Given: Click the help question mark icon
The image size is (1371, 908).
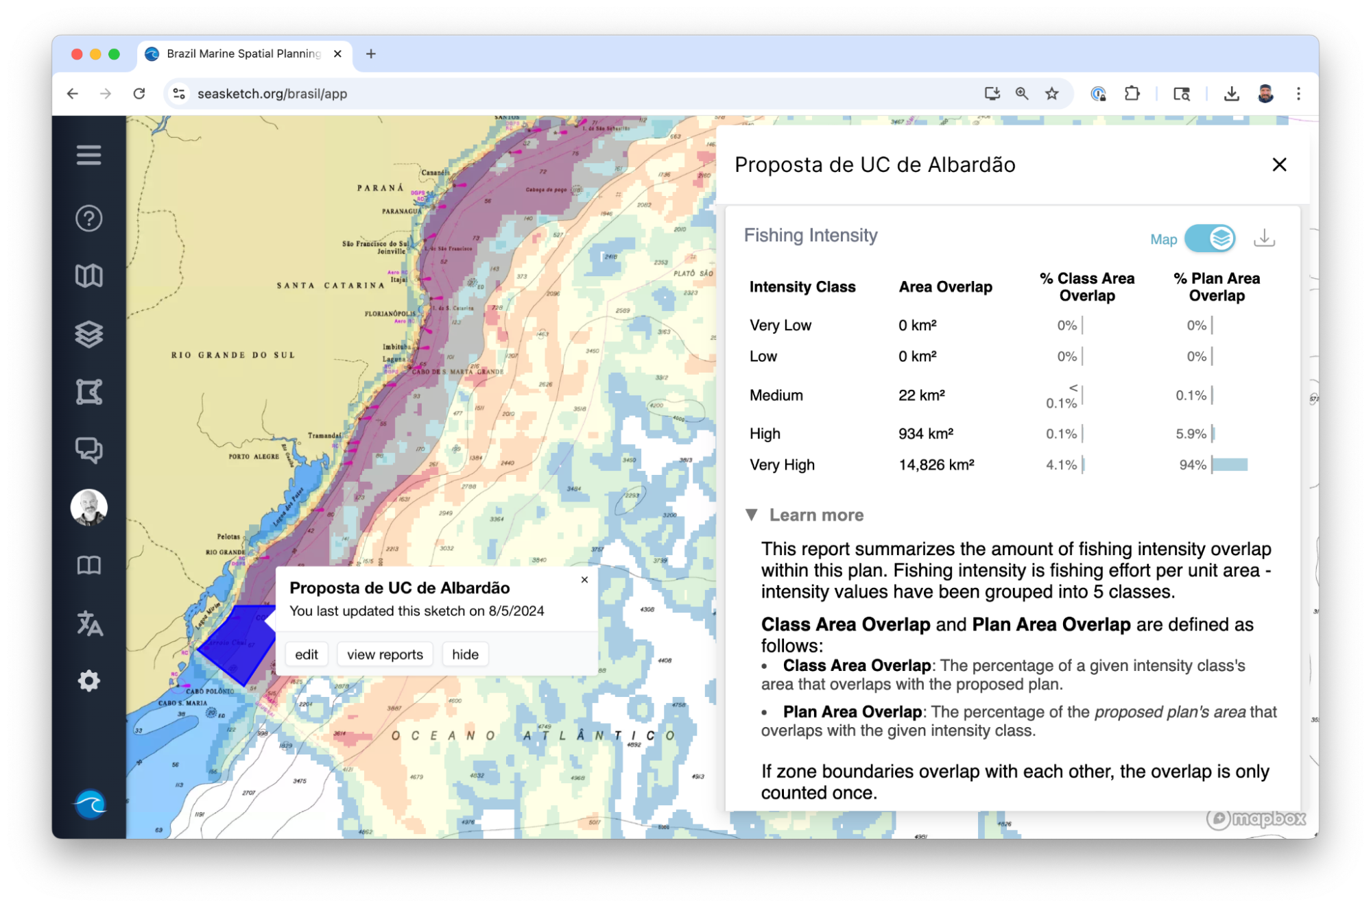Looking at the screenshot, I should [x=88, y=219].
